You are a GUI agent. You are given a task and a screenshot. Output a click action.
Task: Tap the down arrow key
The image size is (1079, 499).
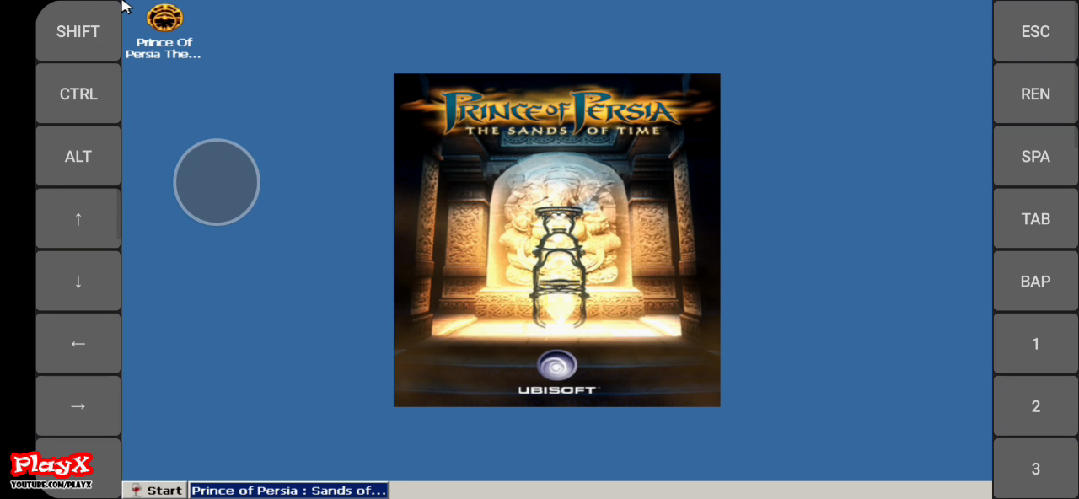coord(78,281)
